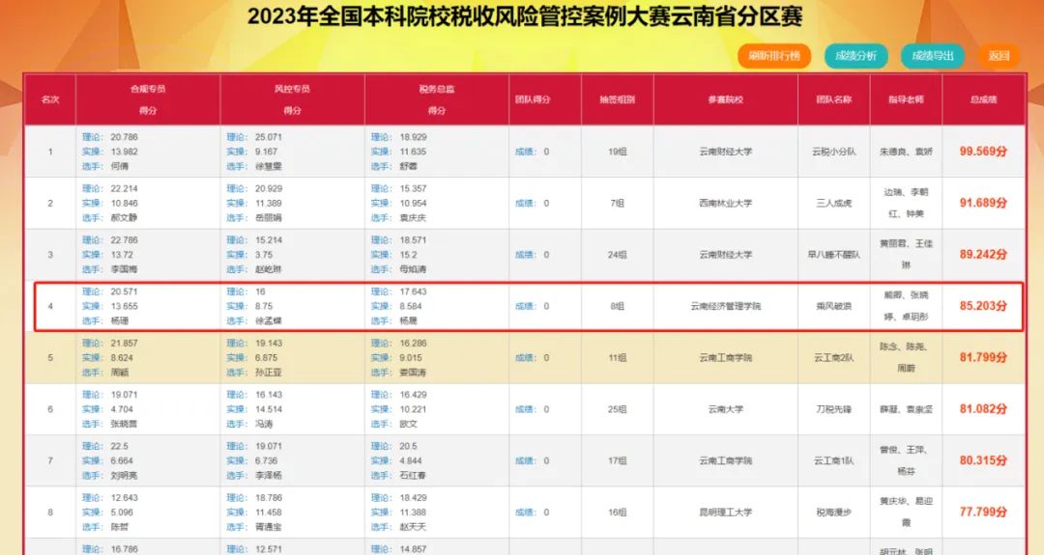Select the 合规专员 得分 column header
The width and height of the screenshot is (1044, 555).
(148, 99)
